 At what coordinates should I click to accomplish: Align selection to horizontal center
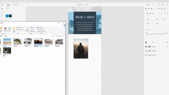[161, 9]
